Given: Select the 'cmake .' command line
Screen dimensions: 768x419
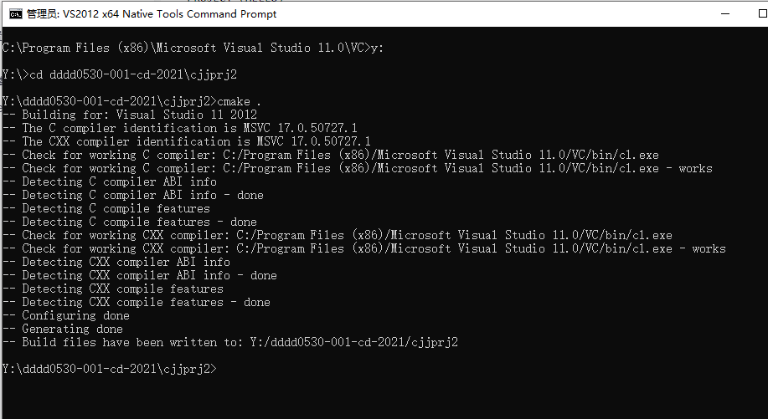Looking at the screenshot, I should coord(132,102).
